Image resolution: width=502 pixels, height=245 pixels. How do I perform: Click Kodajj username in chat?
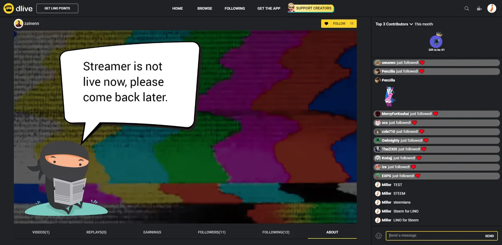tap(387, 158)
